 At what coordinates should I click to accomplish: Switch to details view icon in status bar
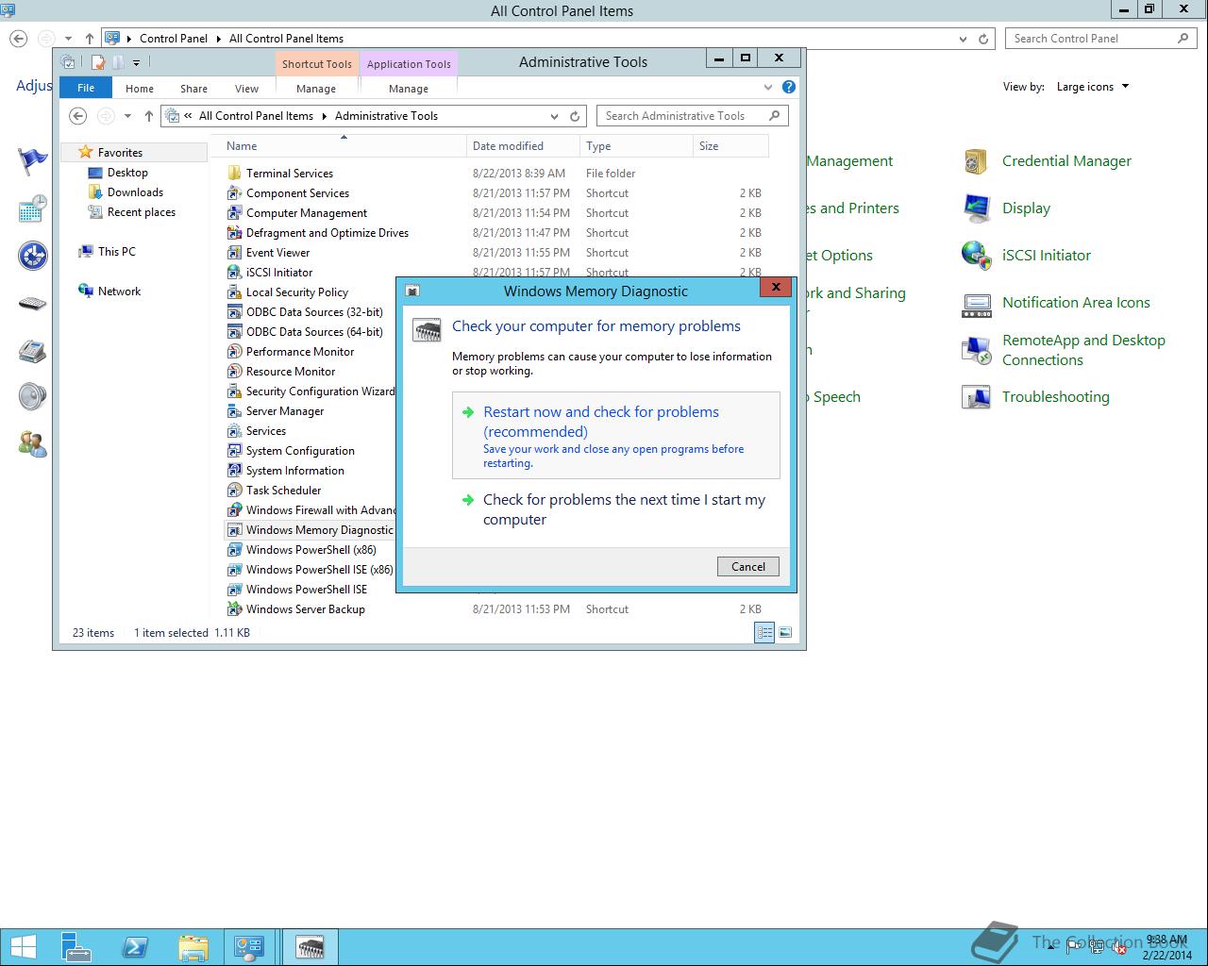coord(764,633)
